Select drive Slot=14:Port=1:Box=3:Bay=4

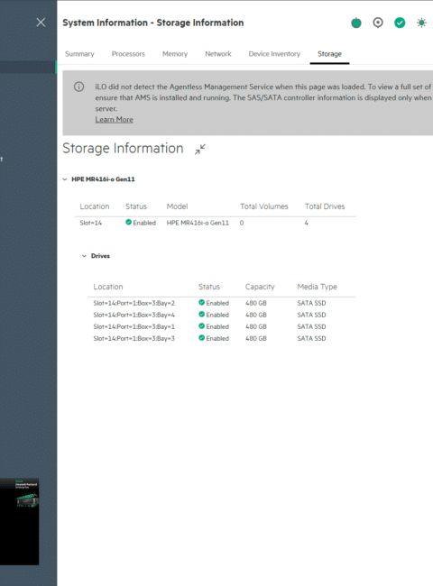pos(134,315)
